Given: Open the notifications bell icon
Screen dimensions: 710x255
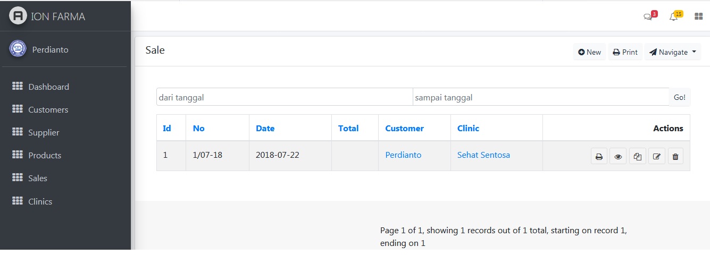Looking at the screenshot, I should coord(675,16).
